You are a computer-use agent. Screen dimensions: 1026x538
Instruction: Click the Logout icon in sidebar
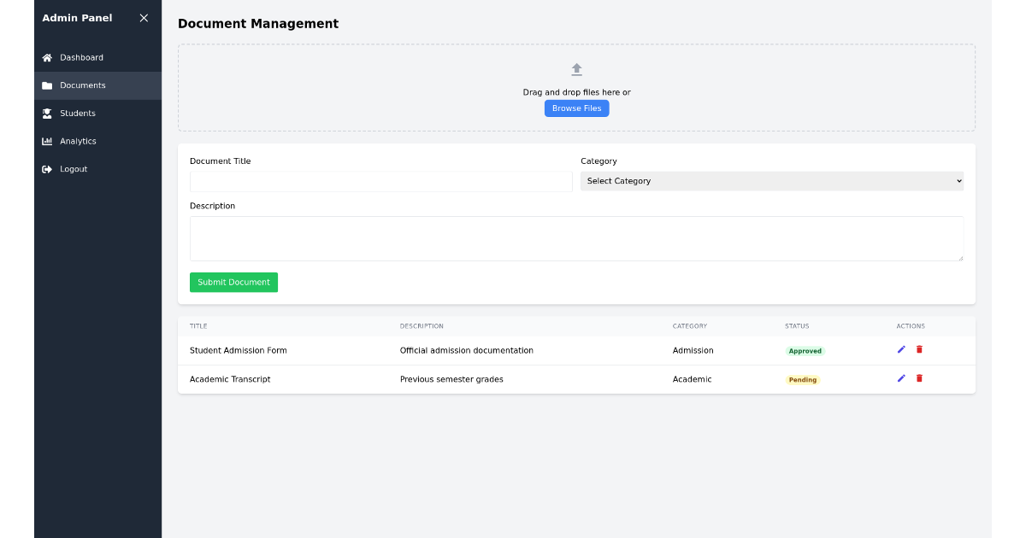(46, 168)
